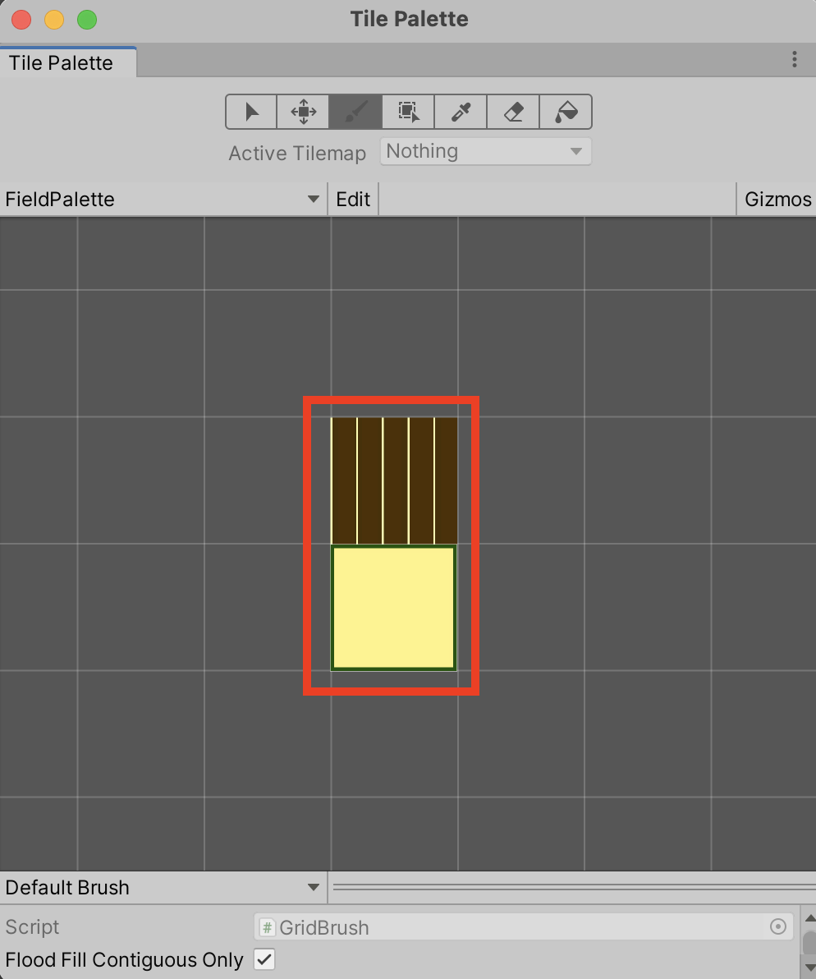Open the Tile Palette panel options menu
The height and width of the screenshot is (979, 816).
tap(794, 59)
